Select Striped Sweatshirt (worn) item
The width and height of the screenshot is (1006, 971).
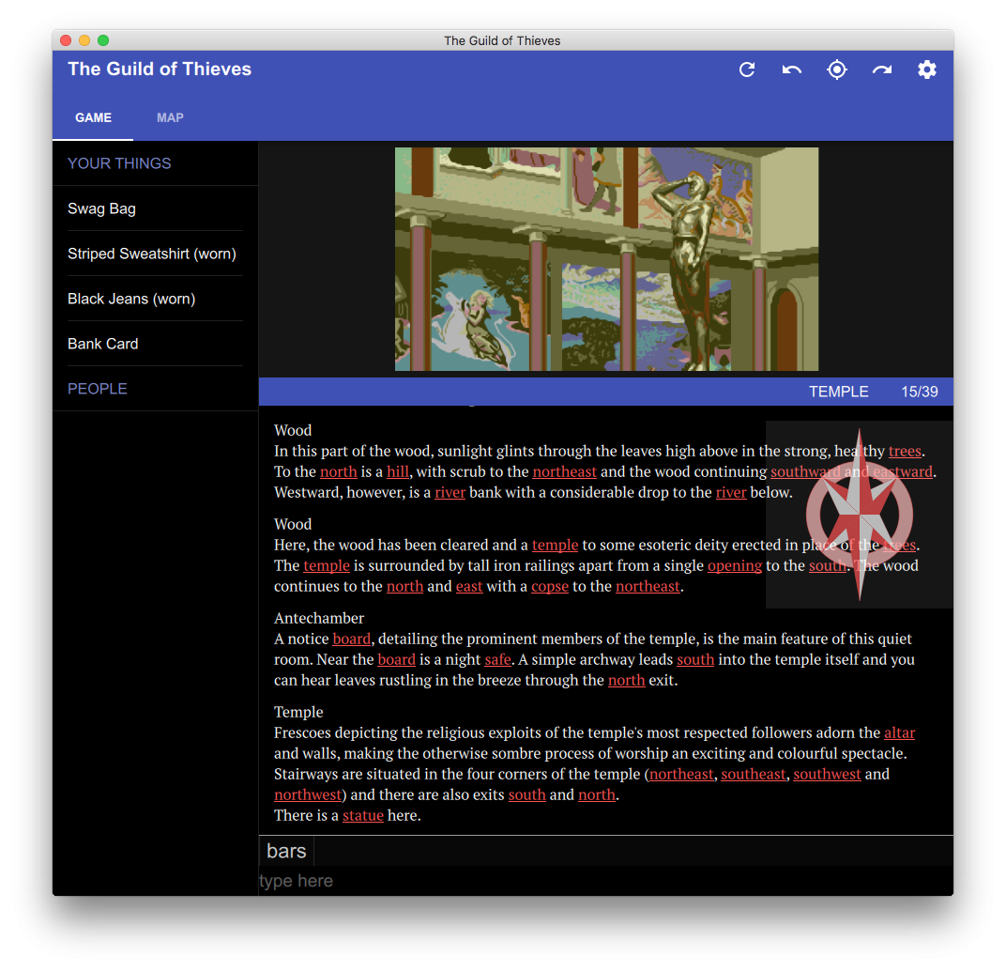[x=152, y=254]
